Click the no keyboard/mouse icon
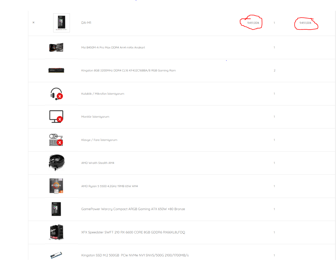 (56, 140)
